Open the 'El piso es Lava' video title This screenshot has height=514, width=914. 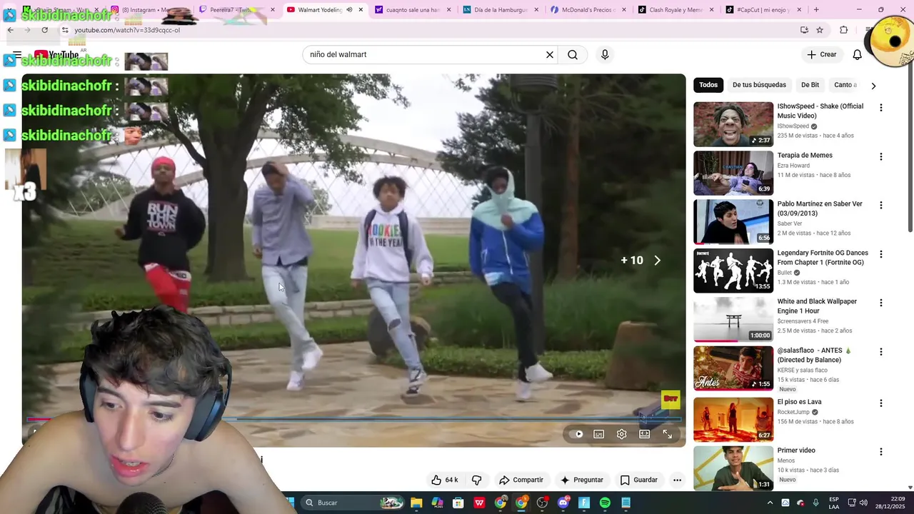pos(799,402)
